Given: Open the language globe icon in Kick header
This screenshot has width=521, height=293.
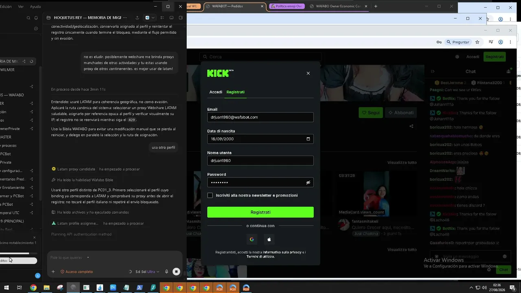Looking at the screenshot, I should click(457, 57).
